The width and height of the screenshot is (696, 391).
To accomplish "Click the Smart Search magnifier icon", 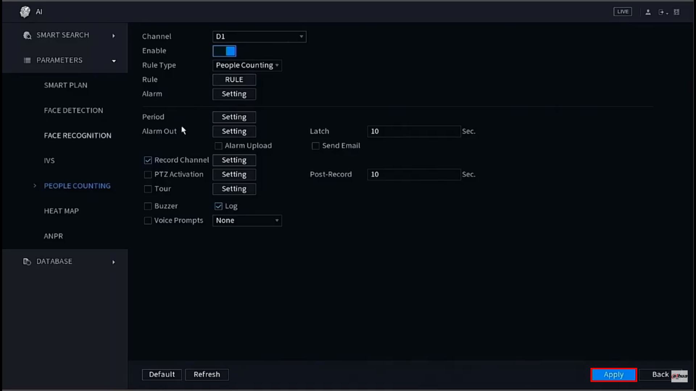I will (27, 35).
